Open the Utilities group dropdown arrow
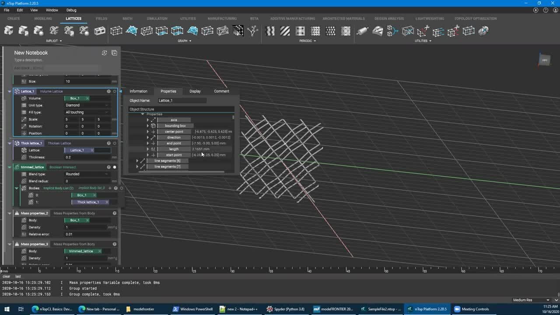Viewport: 560px width, 315px height. pyautogui.click(x=430, y=41)
